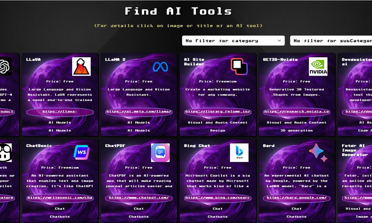Viewport: 372px width, 223px height.
Task: Click the Fotor AI Image Generator title
Action: point(355,150)
